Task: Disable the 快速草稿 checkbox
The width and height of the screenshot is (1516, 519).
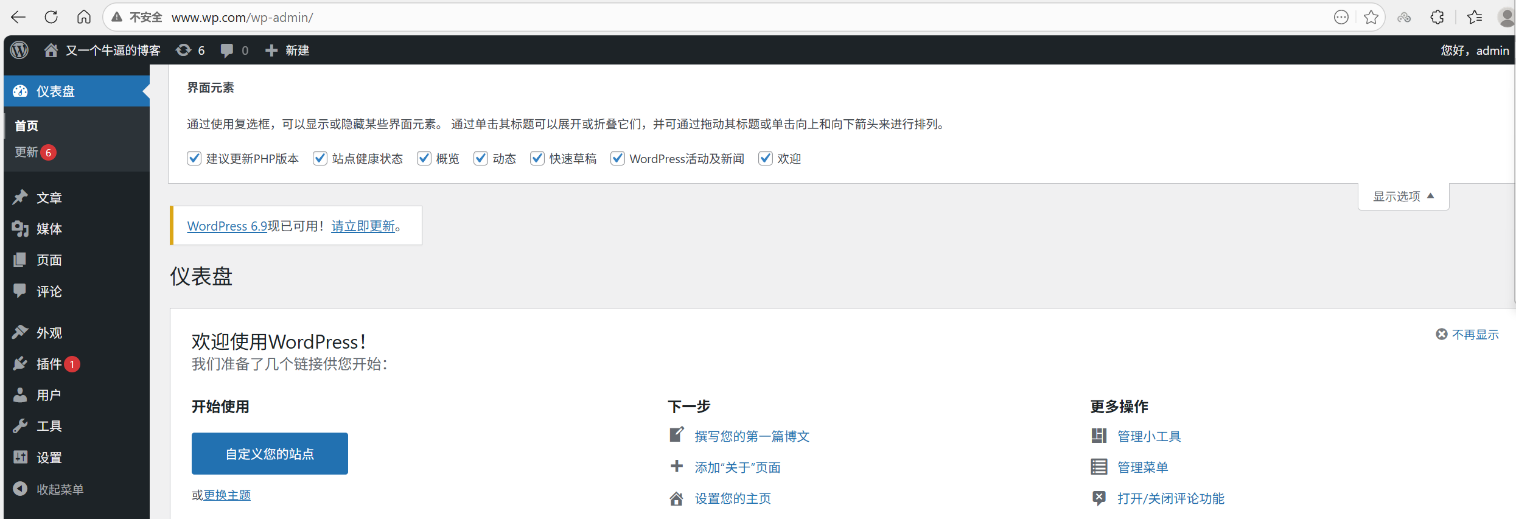Action: (x=537, y=158)
